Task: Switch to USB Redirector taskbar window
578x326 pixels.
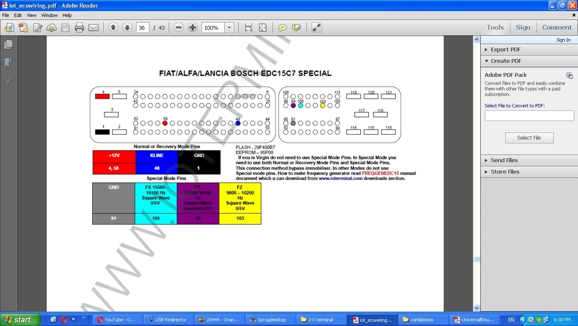Action: [167, 320]
